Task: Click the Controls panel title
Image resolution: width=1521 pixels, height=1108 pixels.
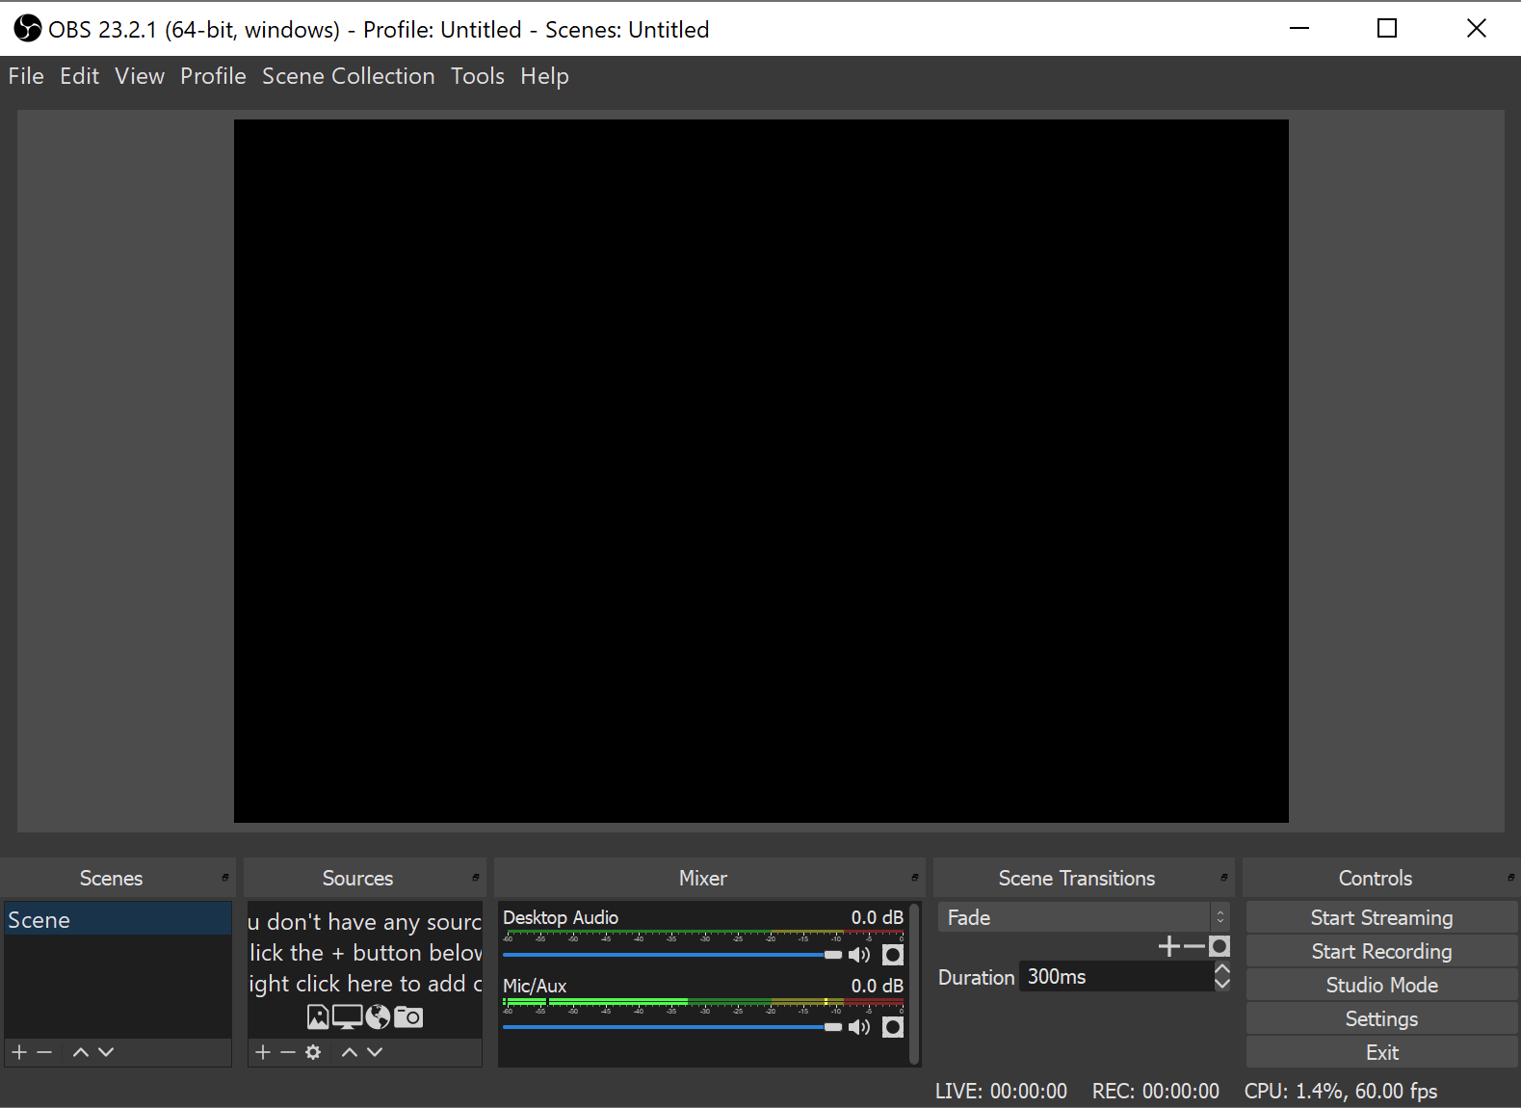Action: click(1376, 878)
